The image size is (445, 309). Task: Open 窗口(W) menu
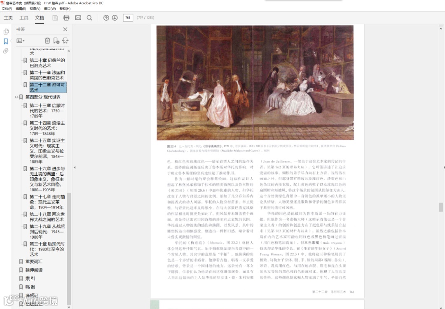(50, 9)
